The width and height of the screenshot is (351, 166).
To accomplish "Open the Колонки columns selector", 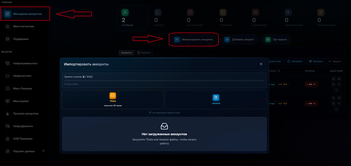I will (315, 61).
